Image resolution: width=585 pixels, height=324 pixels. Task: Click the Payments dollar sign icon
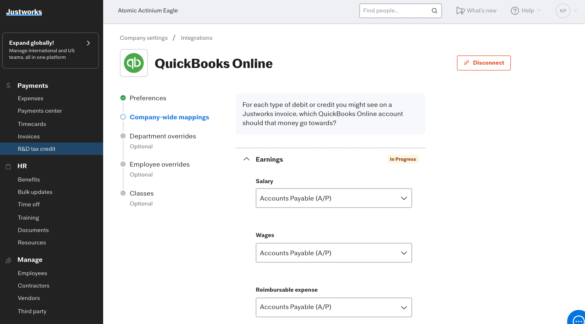point(8,86)
